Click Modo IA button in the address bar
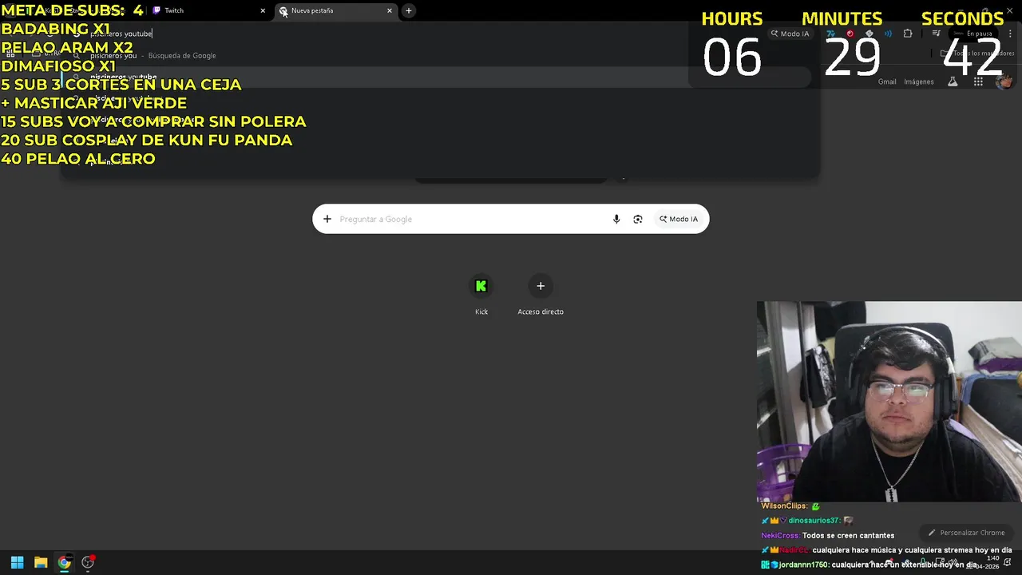Screen dimensions: 1022x575 point(790,34)
